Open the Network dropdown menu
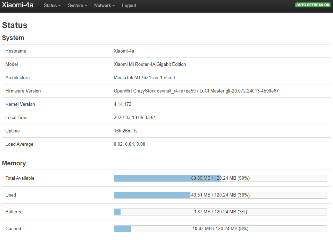This screenshot has width=333, height=240. tap(104, 5)
